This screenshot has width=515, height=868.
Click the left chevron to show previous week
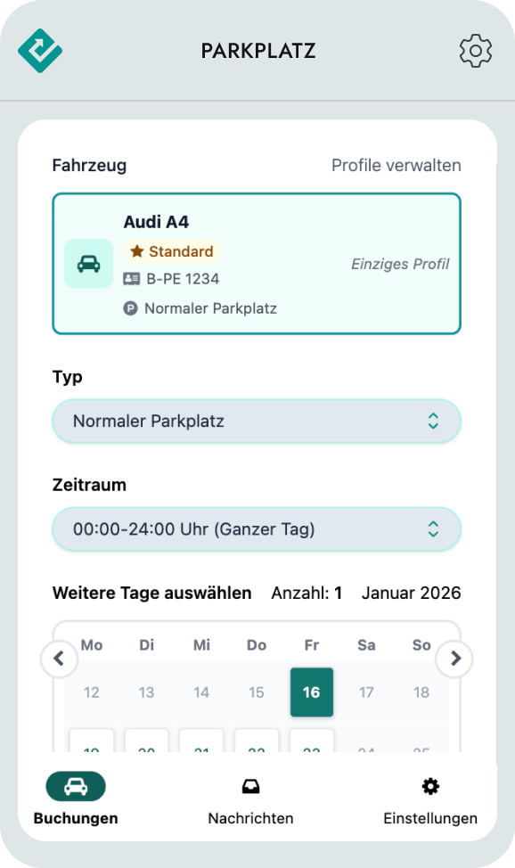point(59,659)
